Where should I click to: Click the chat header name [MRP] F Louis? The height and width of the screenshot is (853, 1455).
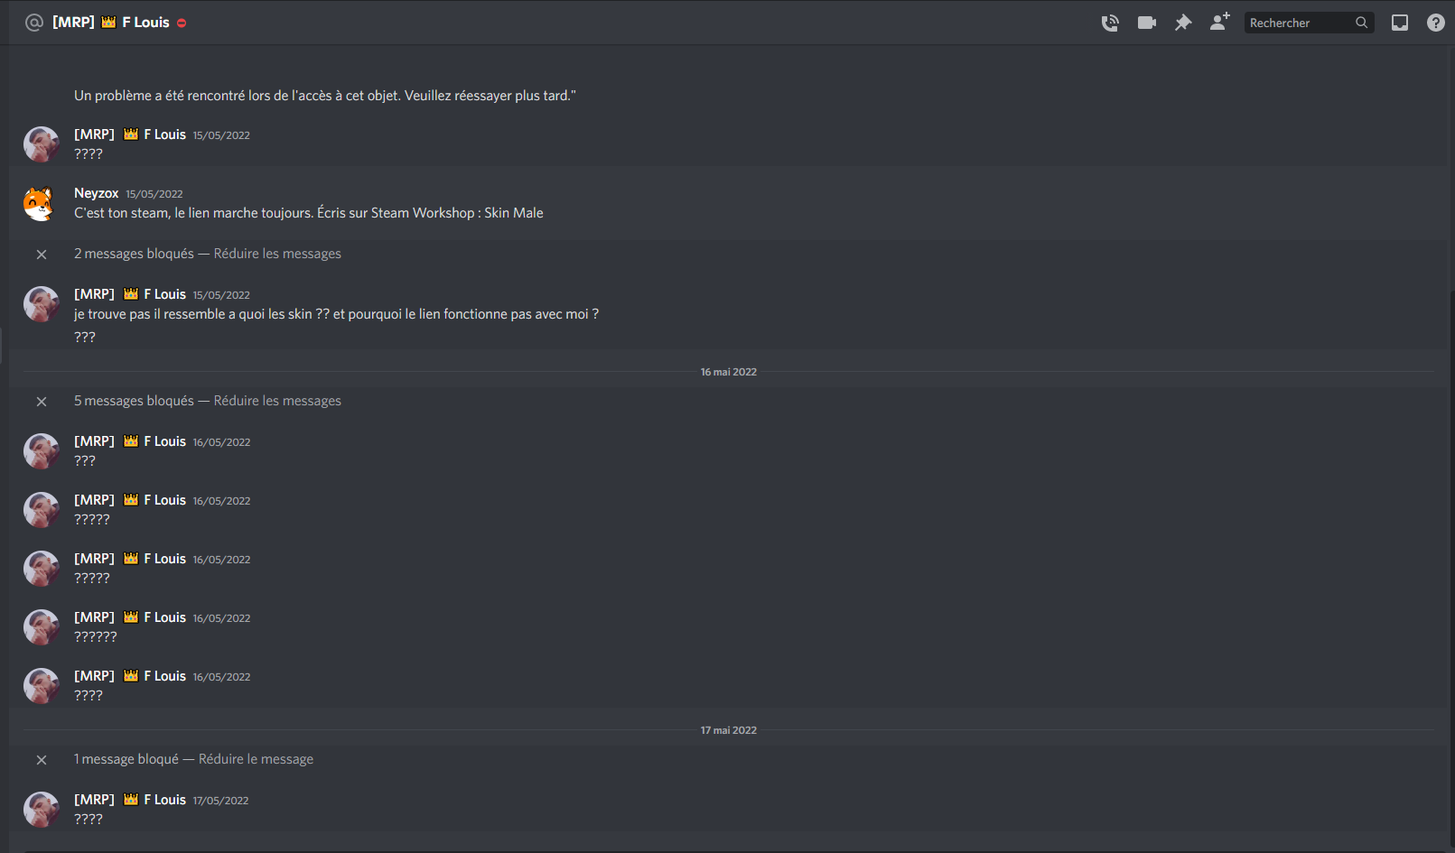[110, 23]
